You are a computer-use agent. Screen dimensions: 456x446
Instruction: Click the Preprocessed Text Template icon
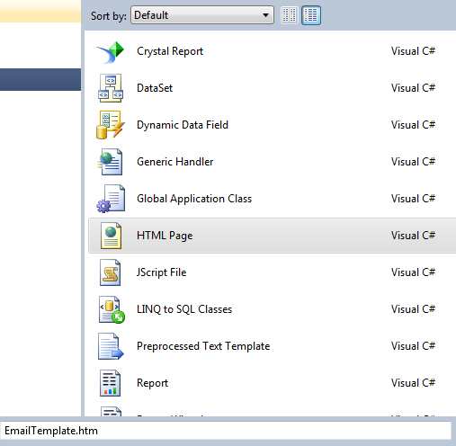point(111,346)
